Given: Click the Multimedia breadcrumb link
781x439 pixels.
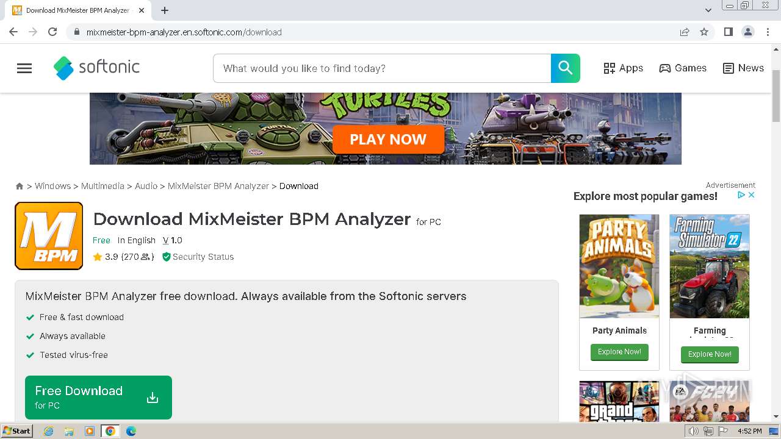Looking at the screenshot, I should click(x=103, y=186).
